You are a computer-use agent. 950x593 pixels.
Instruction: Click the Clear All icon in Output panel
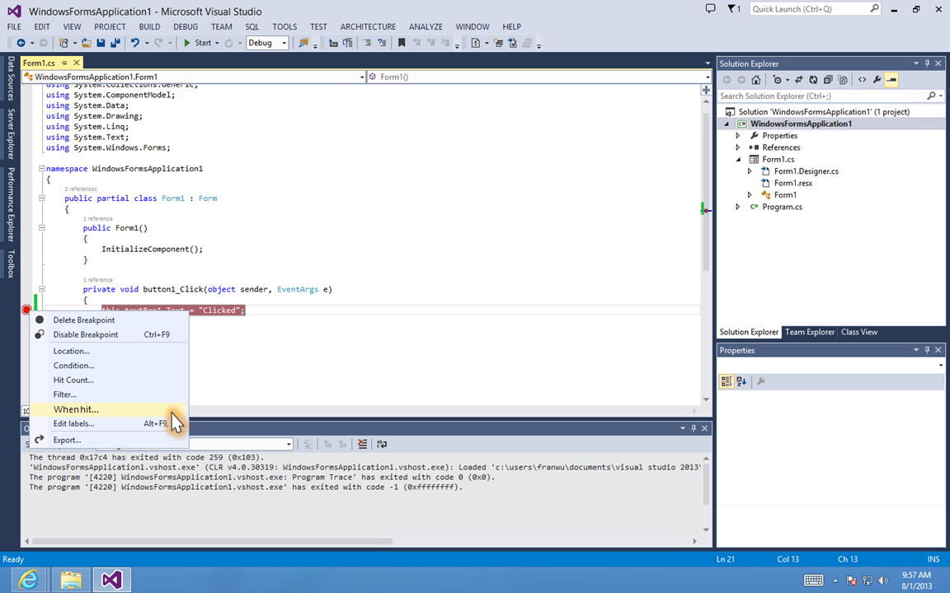tap(362, 444)
